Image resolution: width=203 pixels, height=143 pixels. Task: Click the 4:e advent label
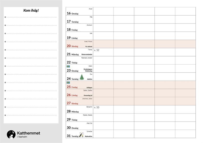point(89,46)
